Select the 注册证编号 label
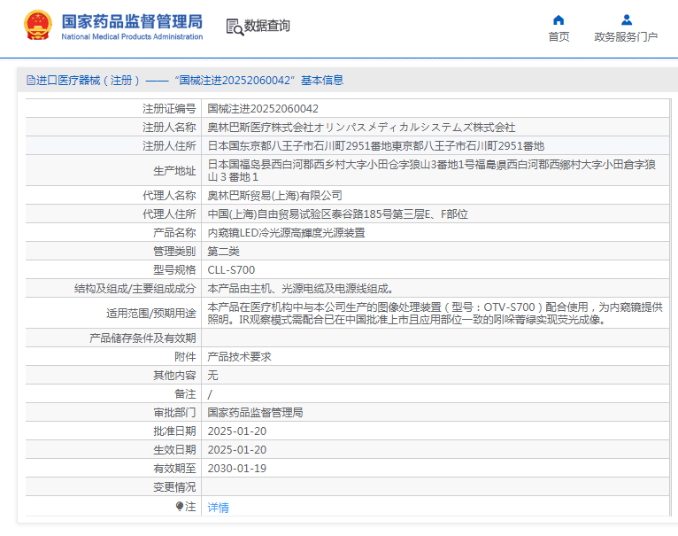 coord(169,109)
